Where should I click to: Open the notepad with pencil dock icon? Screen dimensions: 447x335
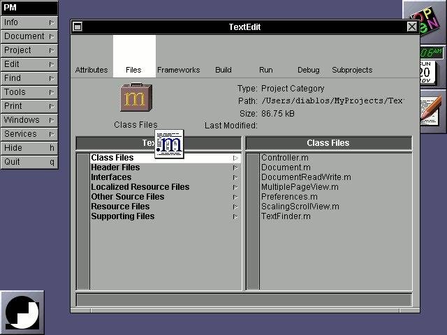click(x=431, y=111)
